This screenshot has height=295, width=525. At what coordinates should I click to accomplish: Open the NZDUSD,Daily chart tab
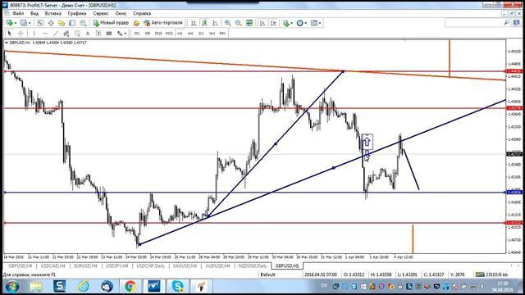pyautogui.click(x=253, y=265)
